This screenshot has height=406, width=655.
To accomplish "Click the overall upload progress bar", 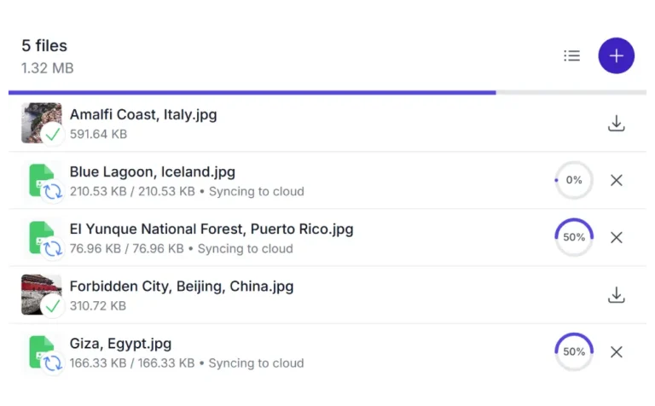I will point(327,92).
